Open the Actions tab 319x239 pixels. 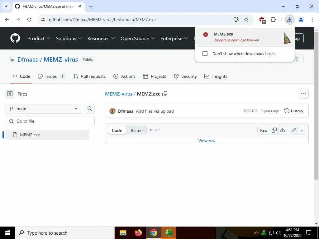124,77
